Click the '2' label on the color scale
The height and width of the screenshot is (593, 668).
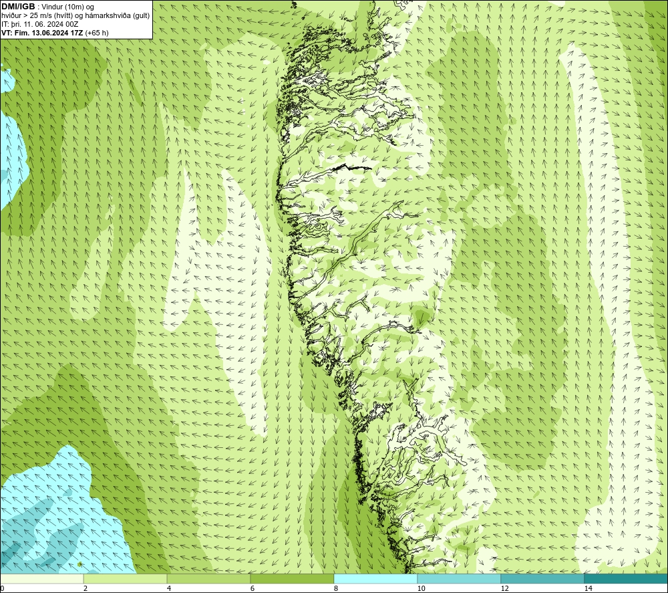[86, 588]
